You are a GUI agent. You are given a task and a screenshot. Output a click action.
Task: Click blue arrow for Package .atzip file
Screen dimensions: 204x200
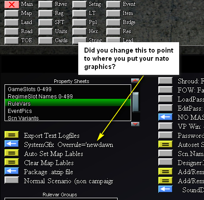click(12, 171)
